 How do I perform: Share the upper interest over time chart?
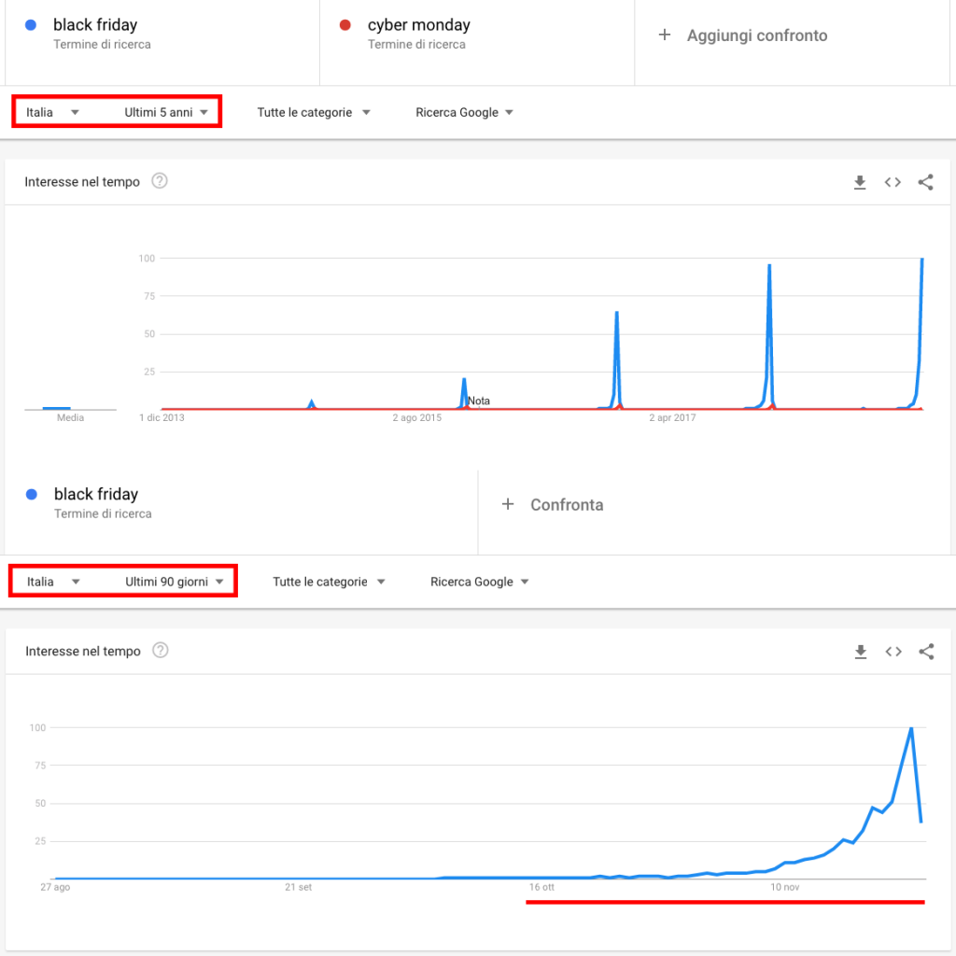(x=925, y=182)
